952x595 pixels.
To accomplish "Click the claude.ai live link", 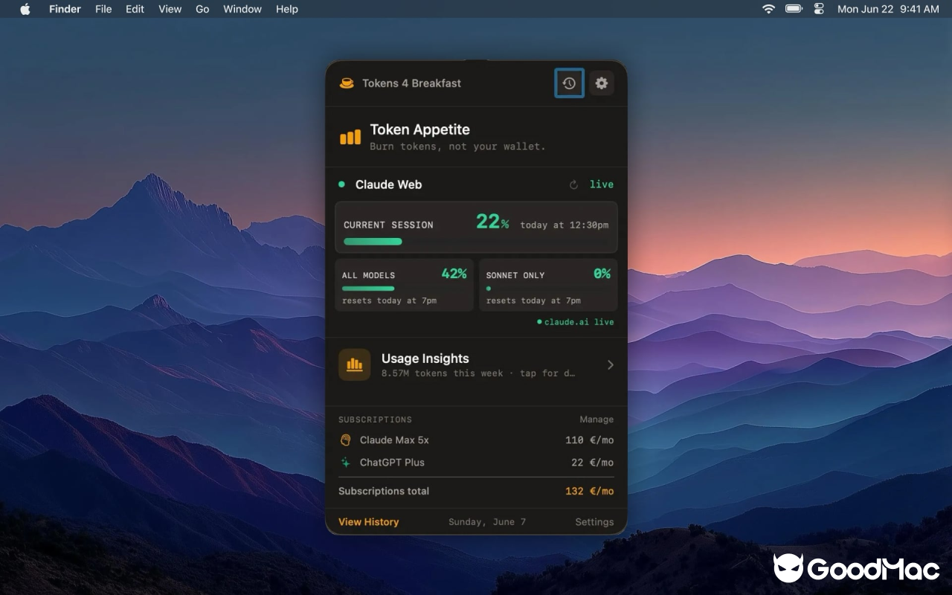I will click(576, 322).
